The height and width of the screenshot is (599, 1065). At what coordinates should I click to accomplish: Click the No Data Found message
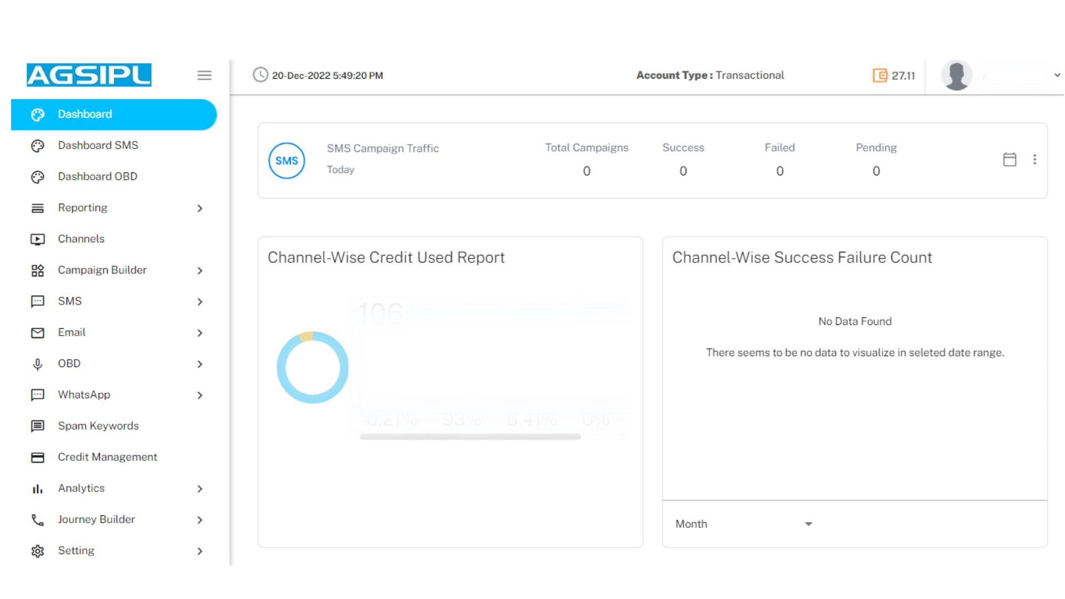[855, 322]
